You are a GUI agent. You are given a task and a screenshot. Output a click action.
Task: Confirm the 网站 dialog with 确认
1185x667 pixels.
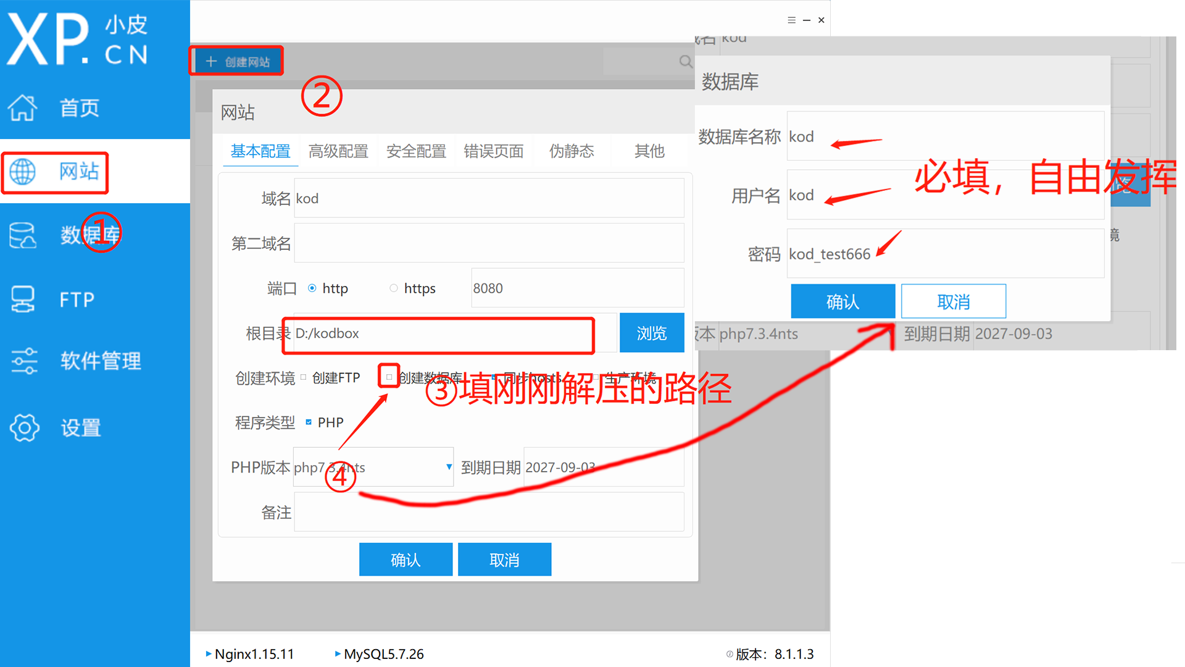[x=405, y=560]
